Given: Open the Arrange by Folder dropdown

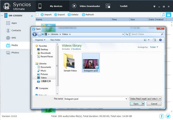Looking at the screenshot, I should [154, 47].
